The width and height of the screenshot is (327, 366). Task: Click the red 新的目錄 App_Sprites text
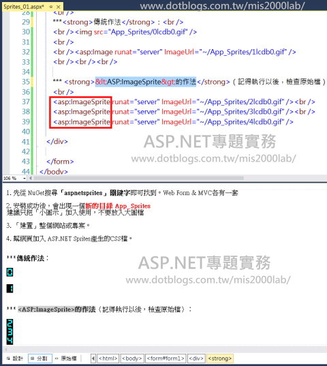[118, 206]
